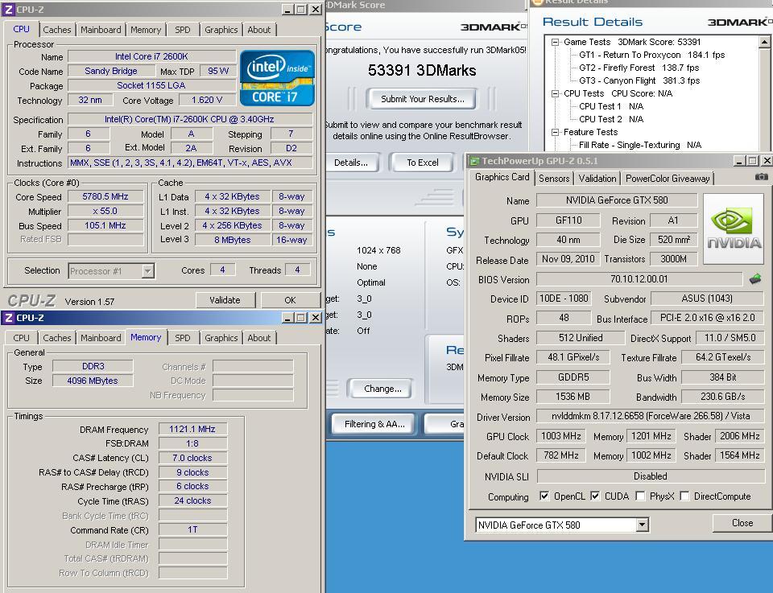Open the PowerColor Giveaway tab

[x=668, y=179]
